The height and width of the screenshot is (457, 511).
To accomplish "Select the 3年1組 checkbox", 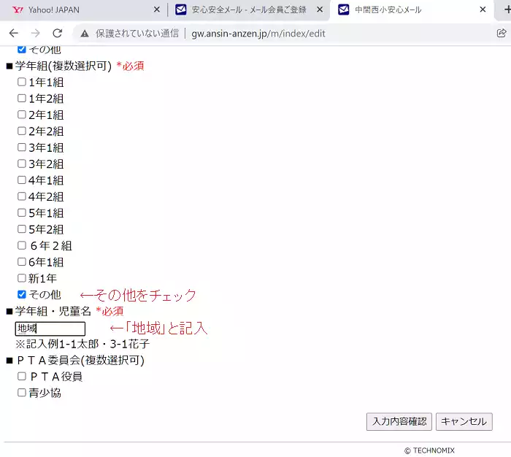I will 22,147.
